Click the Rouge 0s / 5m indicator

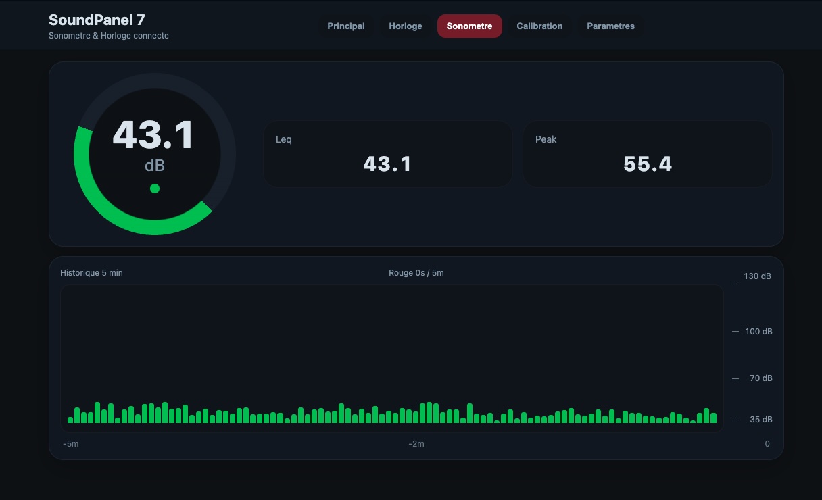click(x=416, y=273)
